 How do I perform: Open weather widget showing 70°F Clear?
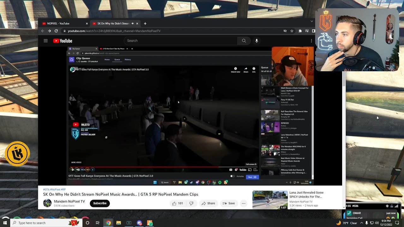[347, 223]
